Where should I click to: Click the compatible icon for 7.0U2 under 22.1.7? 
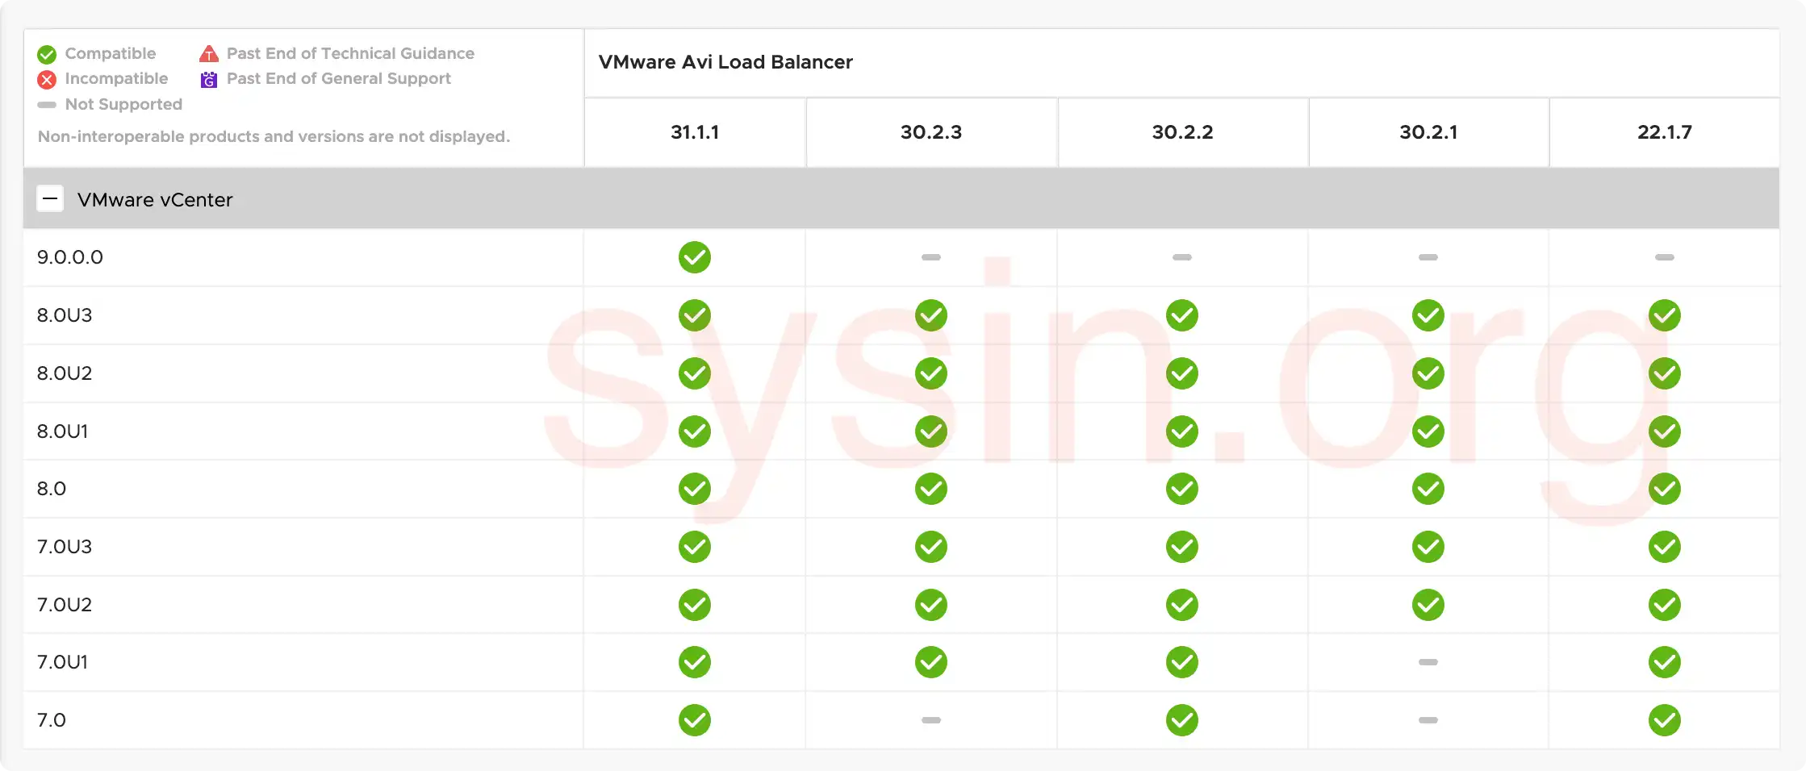(x=1664, y=605)
